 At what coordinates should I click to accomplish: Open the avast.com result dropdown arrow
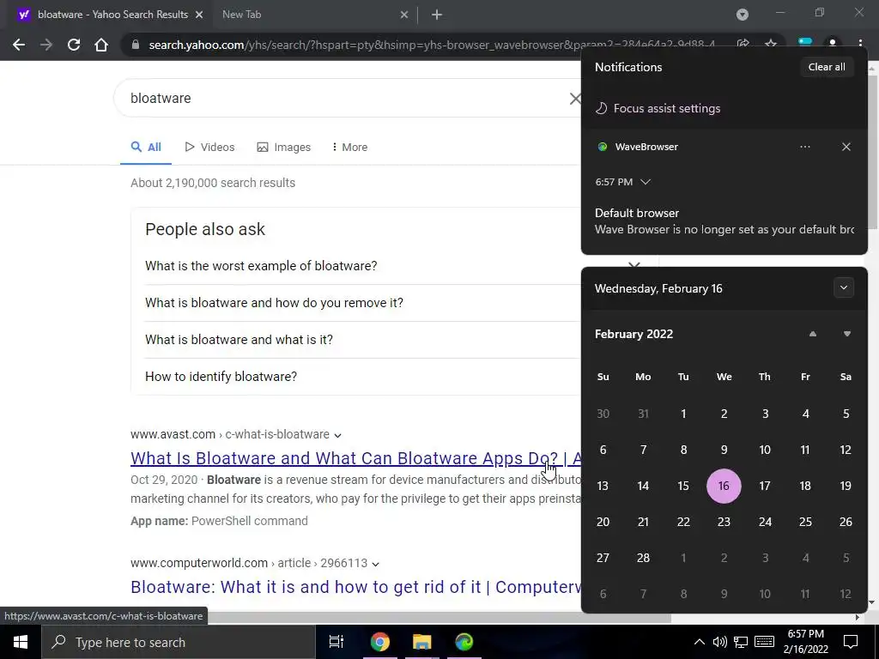click(x=337, y=435)
